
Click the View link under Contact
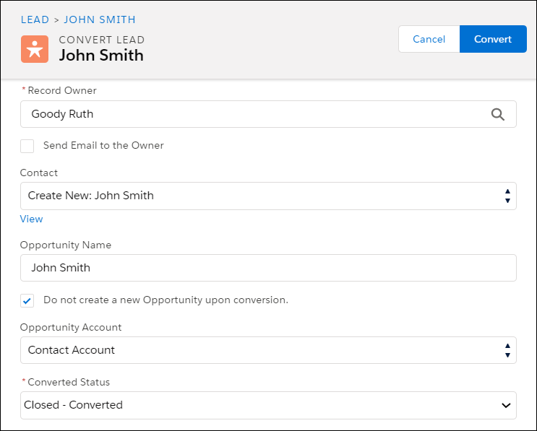(x=31, y=219)
